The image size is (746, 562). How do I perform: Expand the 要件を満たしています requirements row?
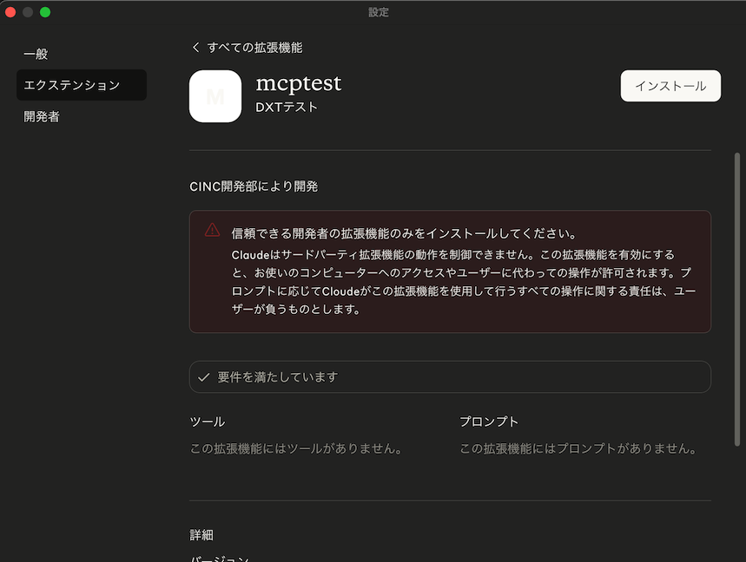coord(450,376)
